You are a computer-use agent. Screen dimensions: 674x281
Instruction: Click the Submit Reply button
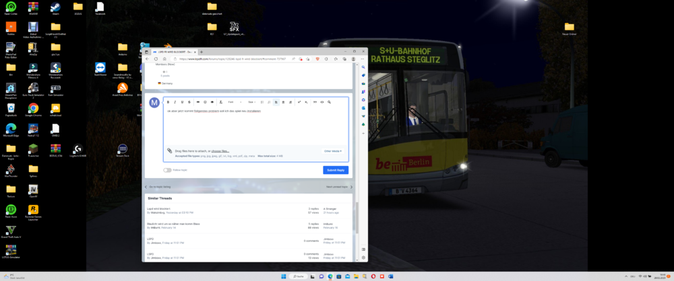tap(336, 170)
